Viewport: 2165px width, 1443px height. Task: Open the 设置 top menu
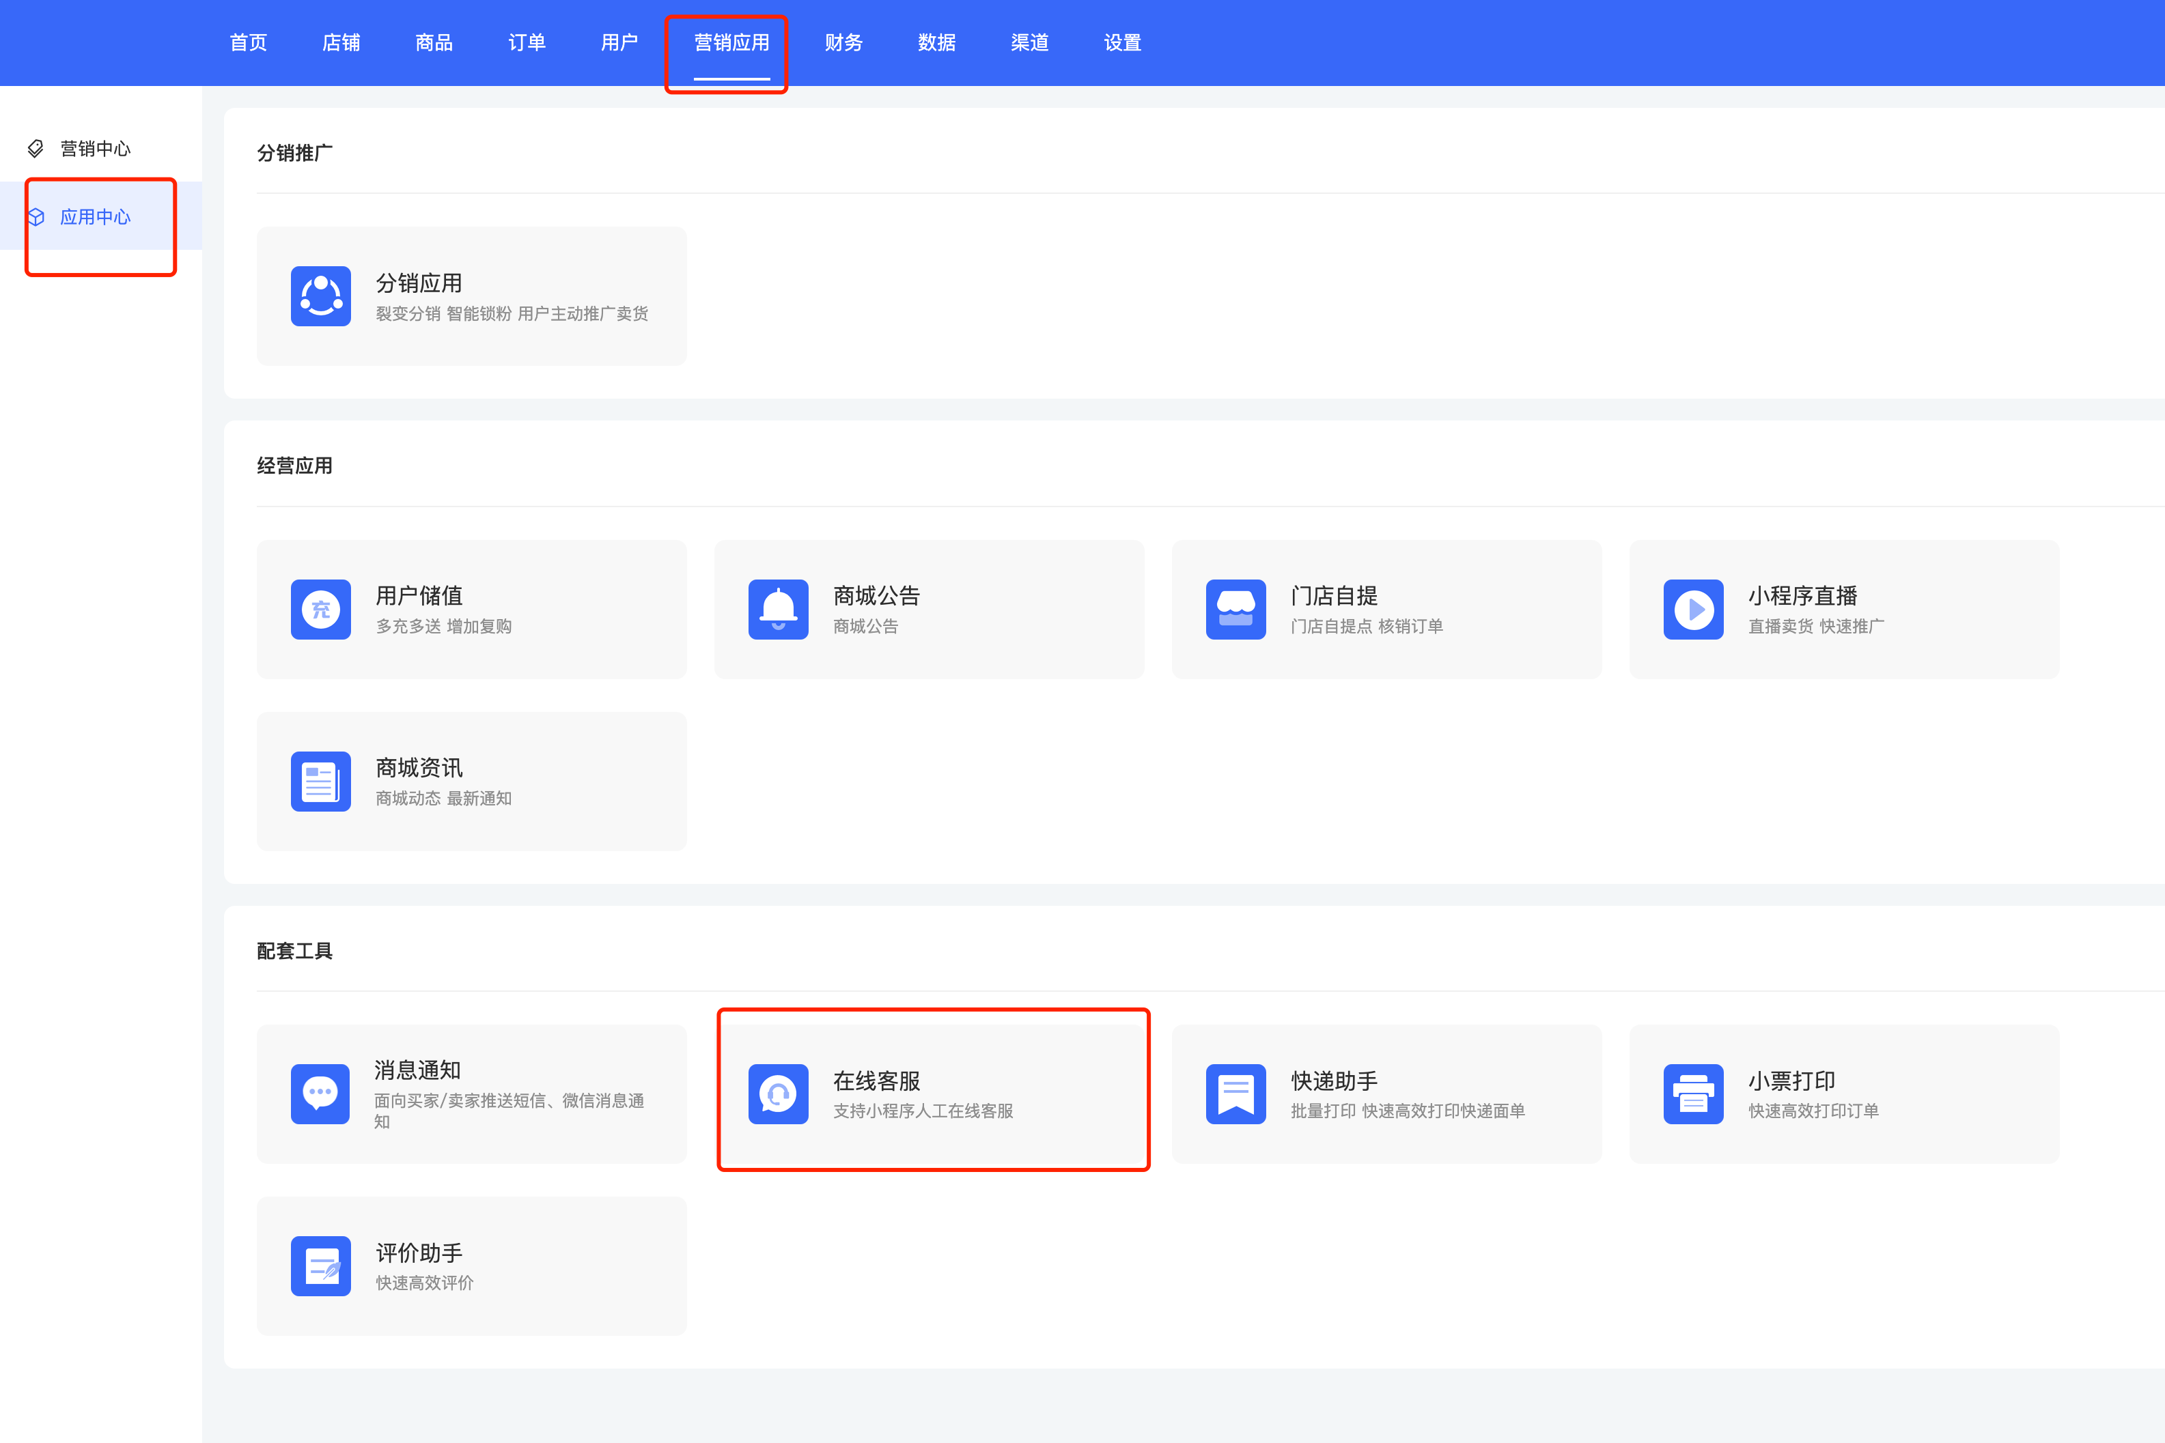point(1122,42)
